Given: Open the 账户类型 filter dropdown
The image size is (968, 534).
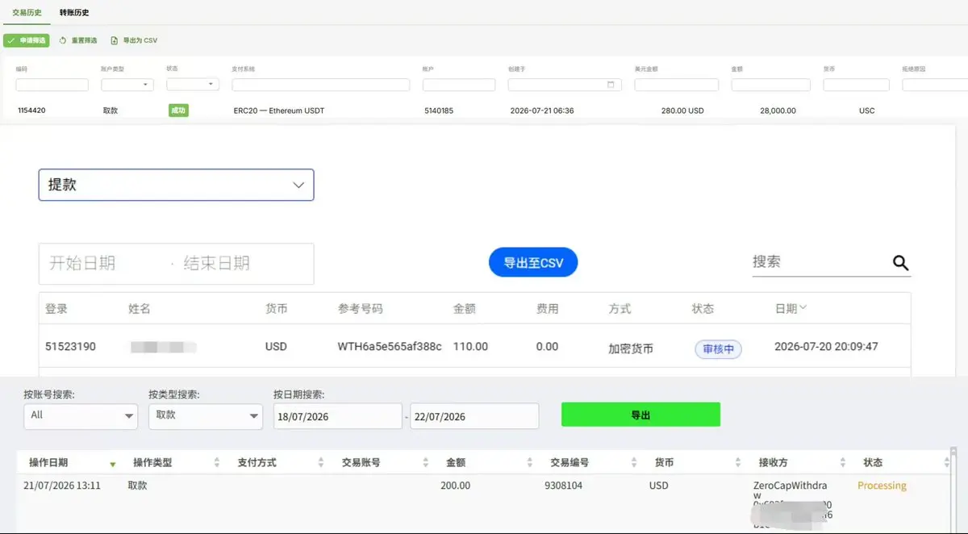Looking at the screenshot, I should tap(127, 85).
